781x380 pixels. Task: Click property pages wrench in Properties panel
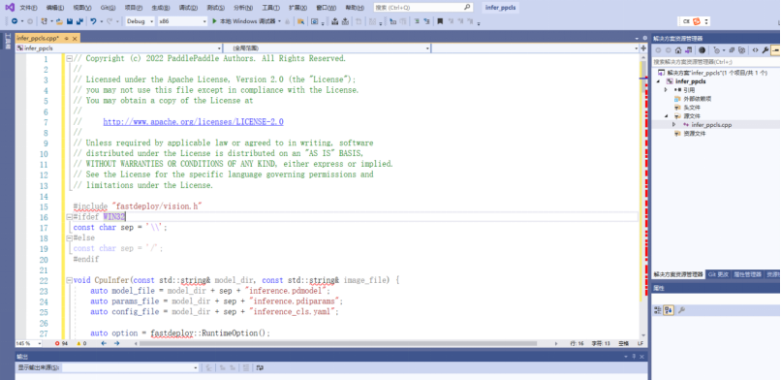(x=681, y=310)
